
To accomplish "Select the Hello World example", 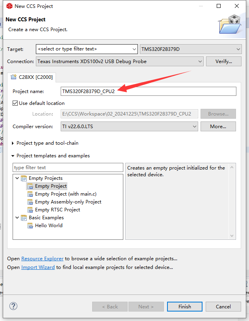I will pyautogui.click(x=49, y=226).
